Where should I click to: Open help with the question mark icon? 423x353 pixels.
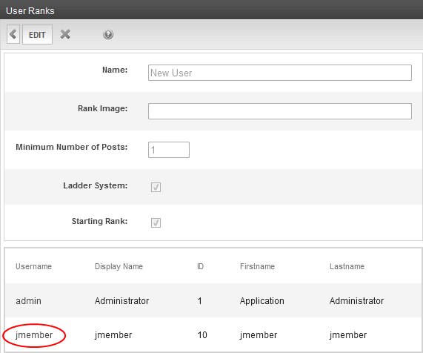(x=108, y=34)
